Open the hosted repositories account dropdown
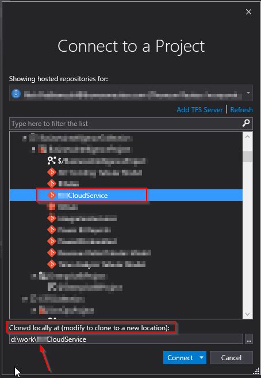The image size is (261, 378). [248, 93]
